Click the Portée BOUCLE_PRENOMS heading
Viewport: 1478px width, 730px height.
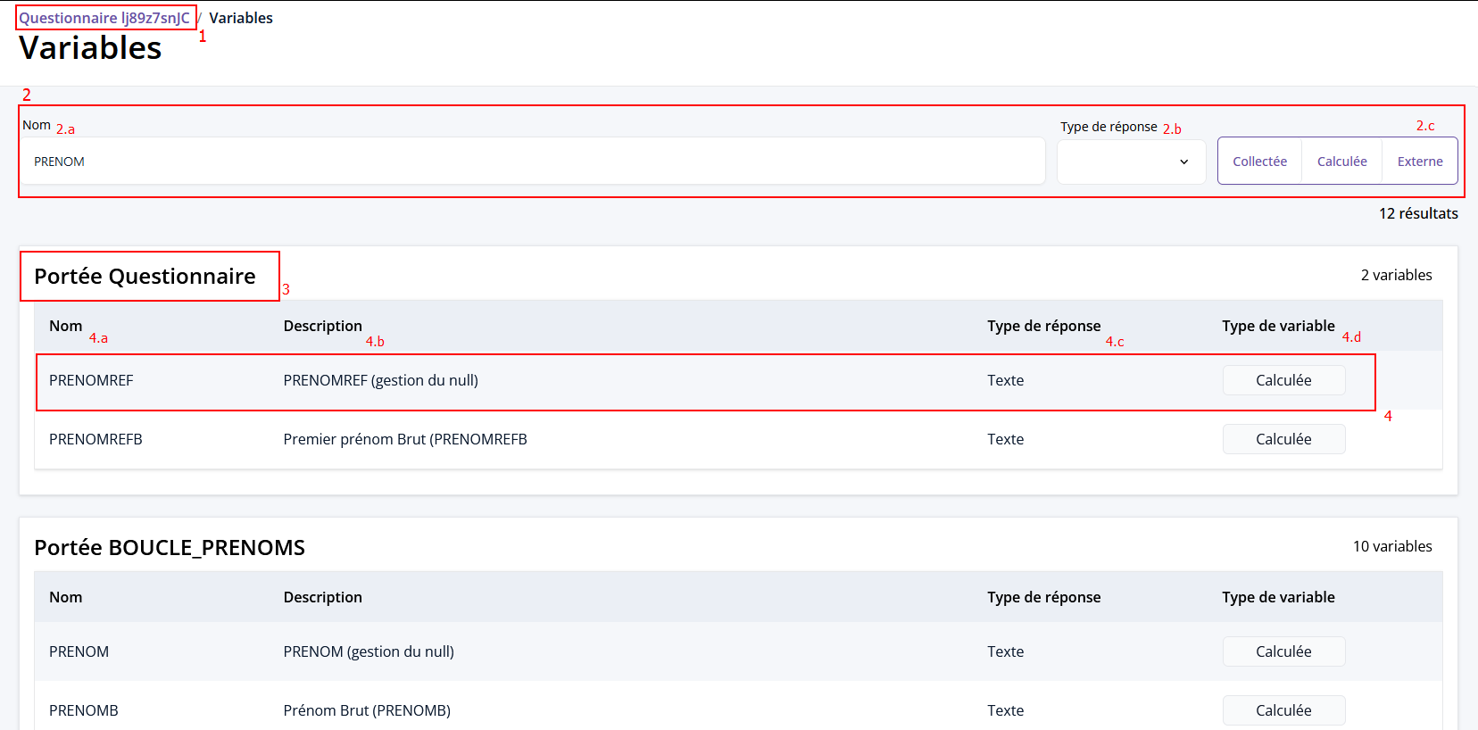(x=170, y=548)
